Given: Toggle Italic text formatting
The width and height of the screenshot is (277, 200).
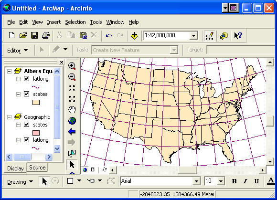Looking at the screenshot, I should click(x=245, y=181).
